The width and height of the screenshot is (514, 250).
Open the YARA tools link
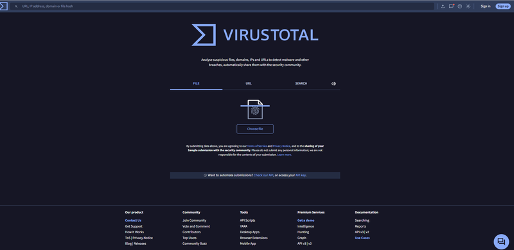click(x=244, y=226)
